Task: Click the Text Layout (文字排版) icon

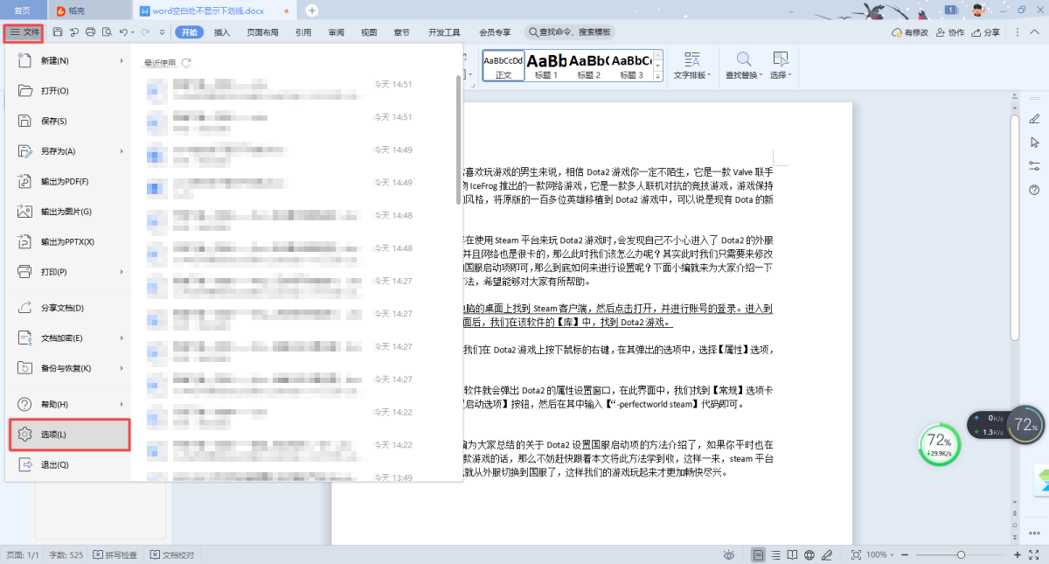Action: (x=692, y=66)
